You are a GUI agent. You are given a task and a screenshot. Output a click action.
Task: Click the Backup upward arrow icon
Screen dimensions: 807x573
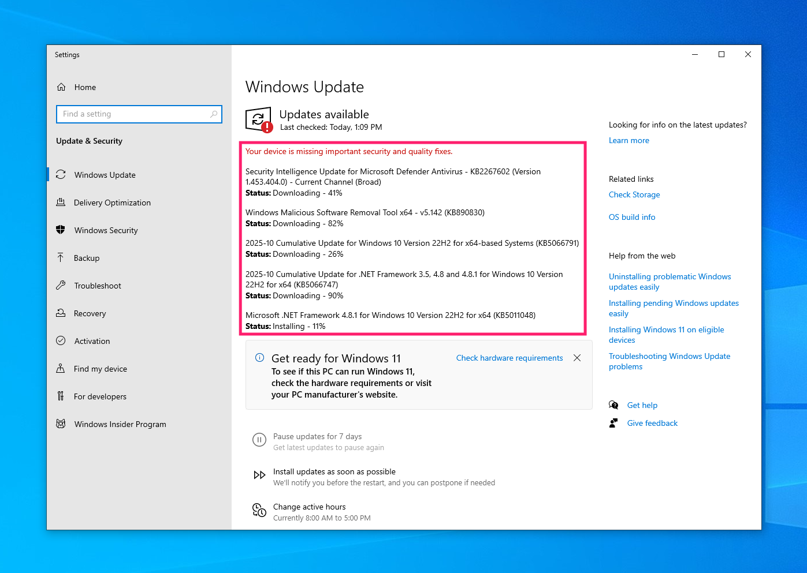[61, 257]
